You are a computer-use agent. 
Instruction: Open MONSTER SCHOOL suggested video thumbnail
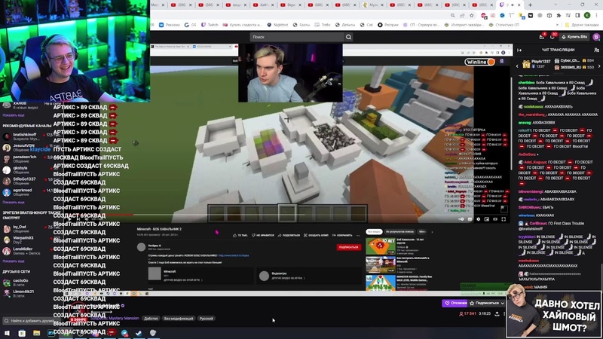(381, 282)
